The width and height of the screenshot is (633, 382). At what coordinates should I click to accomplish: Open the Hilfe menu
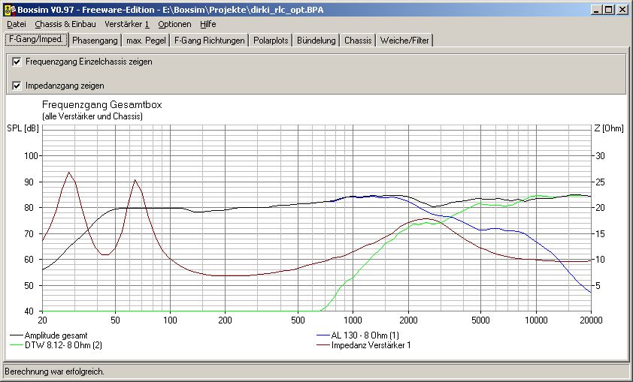tap(208, 24)
